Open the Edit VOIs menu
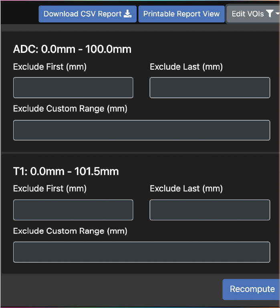The image size is (280, 308). [248, 14]
